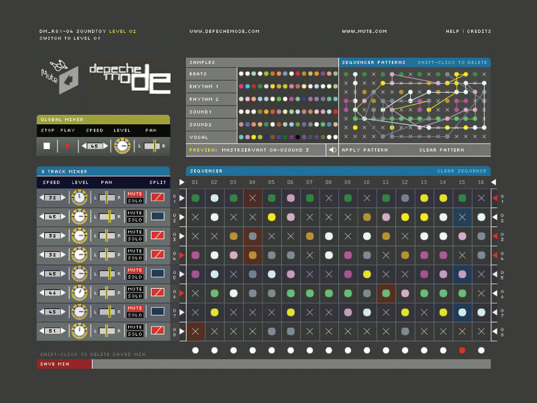
Task: Switch to Level 01
Action: point(70,38)
